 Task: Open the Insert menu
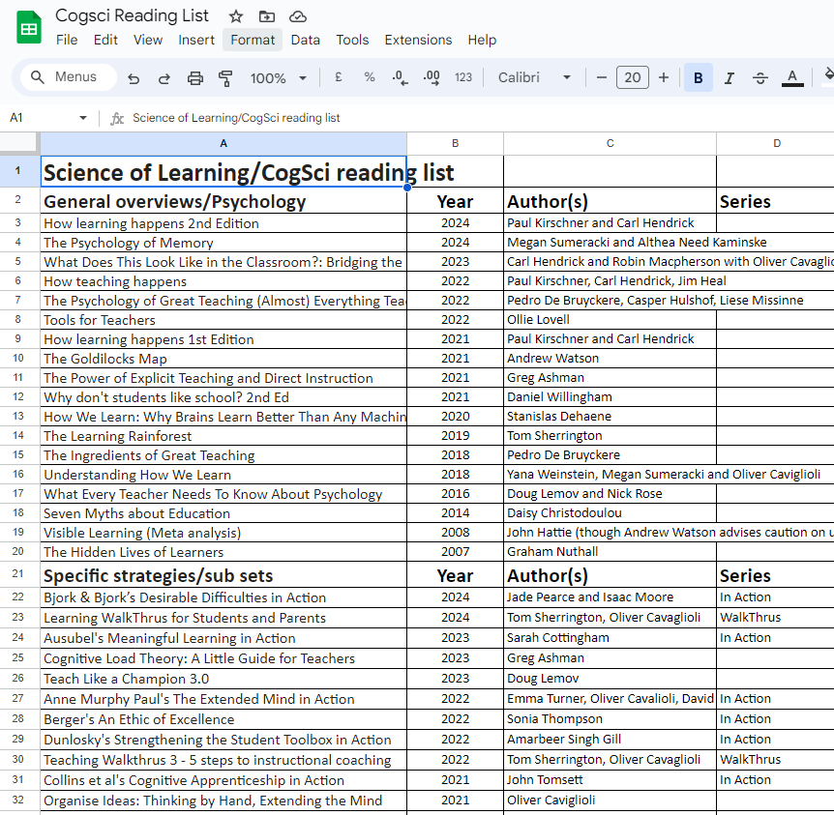(x=196, y=40)
